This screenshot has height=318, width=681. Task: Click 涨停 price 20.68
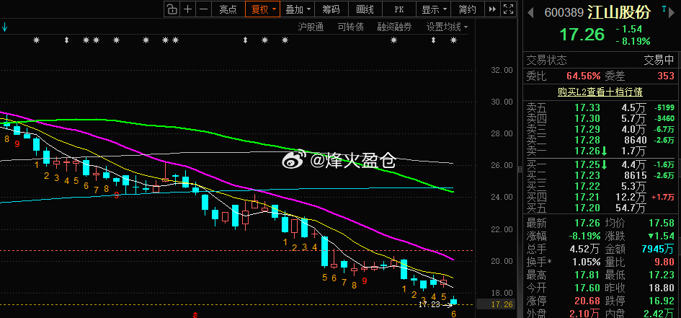(x=587, y=301)
